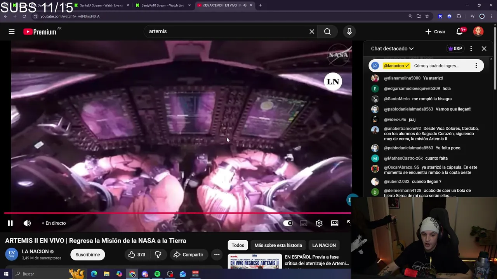The height and width of the screenshot is (279, 497).
Task: Open the Chrome three-dot menu
Action: (492, 16)
